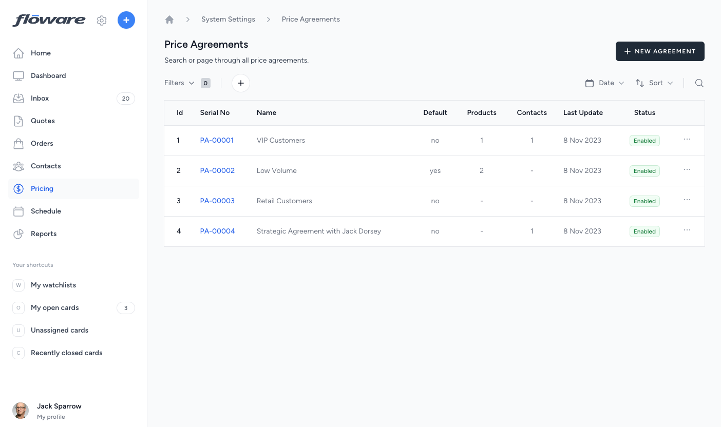Open three-dot menu for VIP Customers
The width and height of the screenshot is (721, 427).
pyautogui.click(x=687, y=140)
